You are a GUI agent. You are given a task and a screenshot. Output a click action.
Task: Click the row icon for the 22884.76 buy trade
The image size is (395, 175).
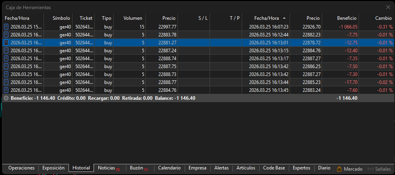point(6,90)
